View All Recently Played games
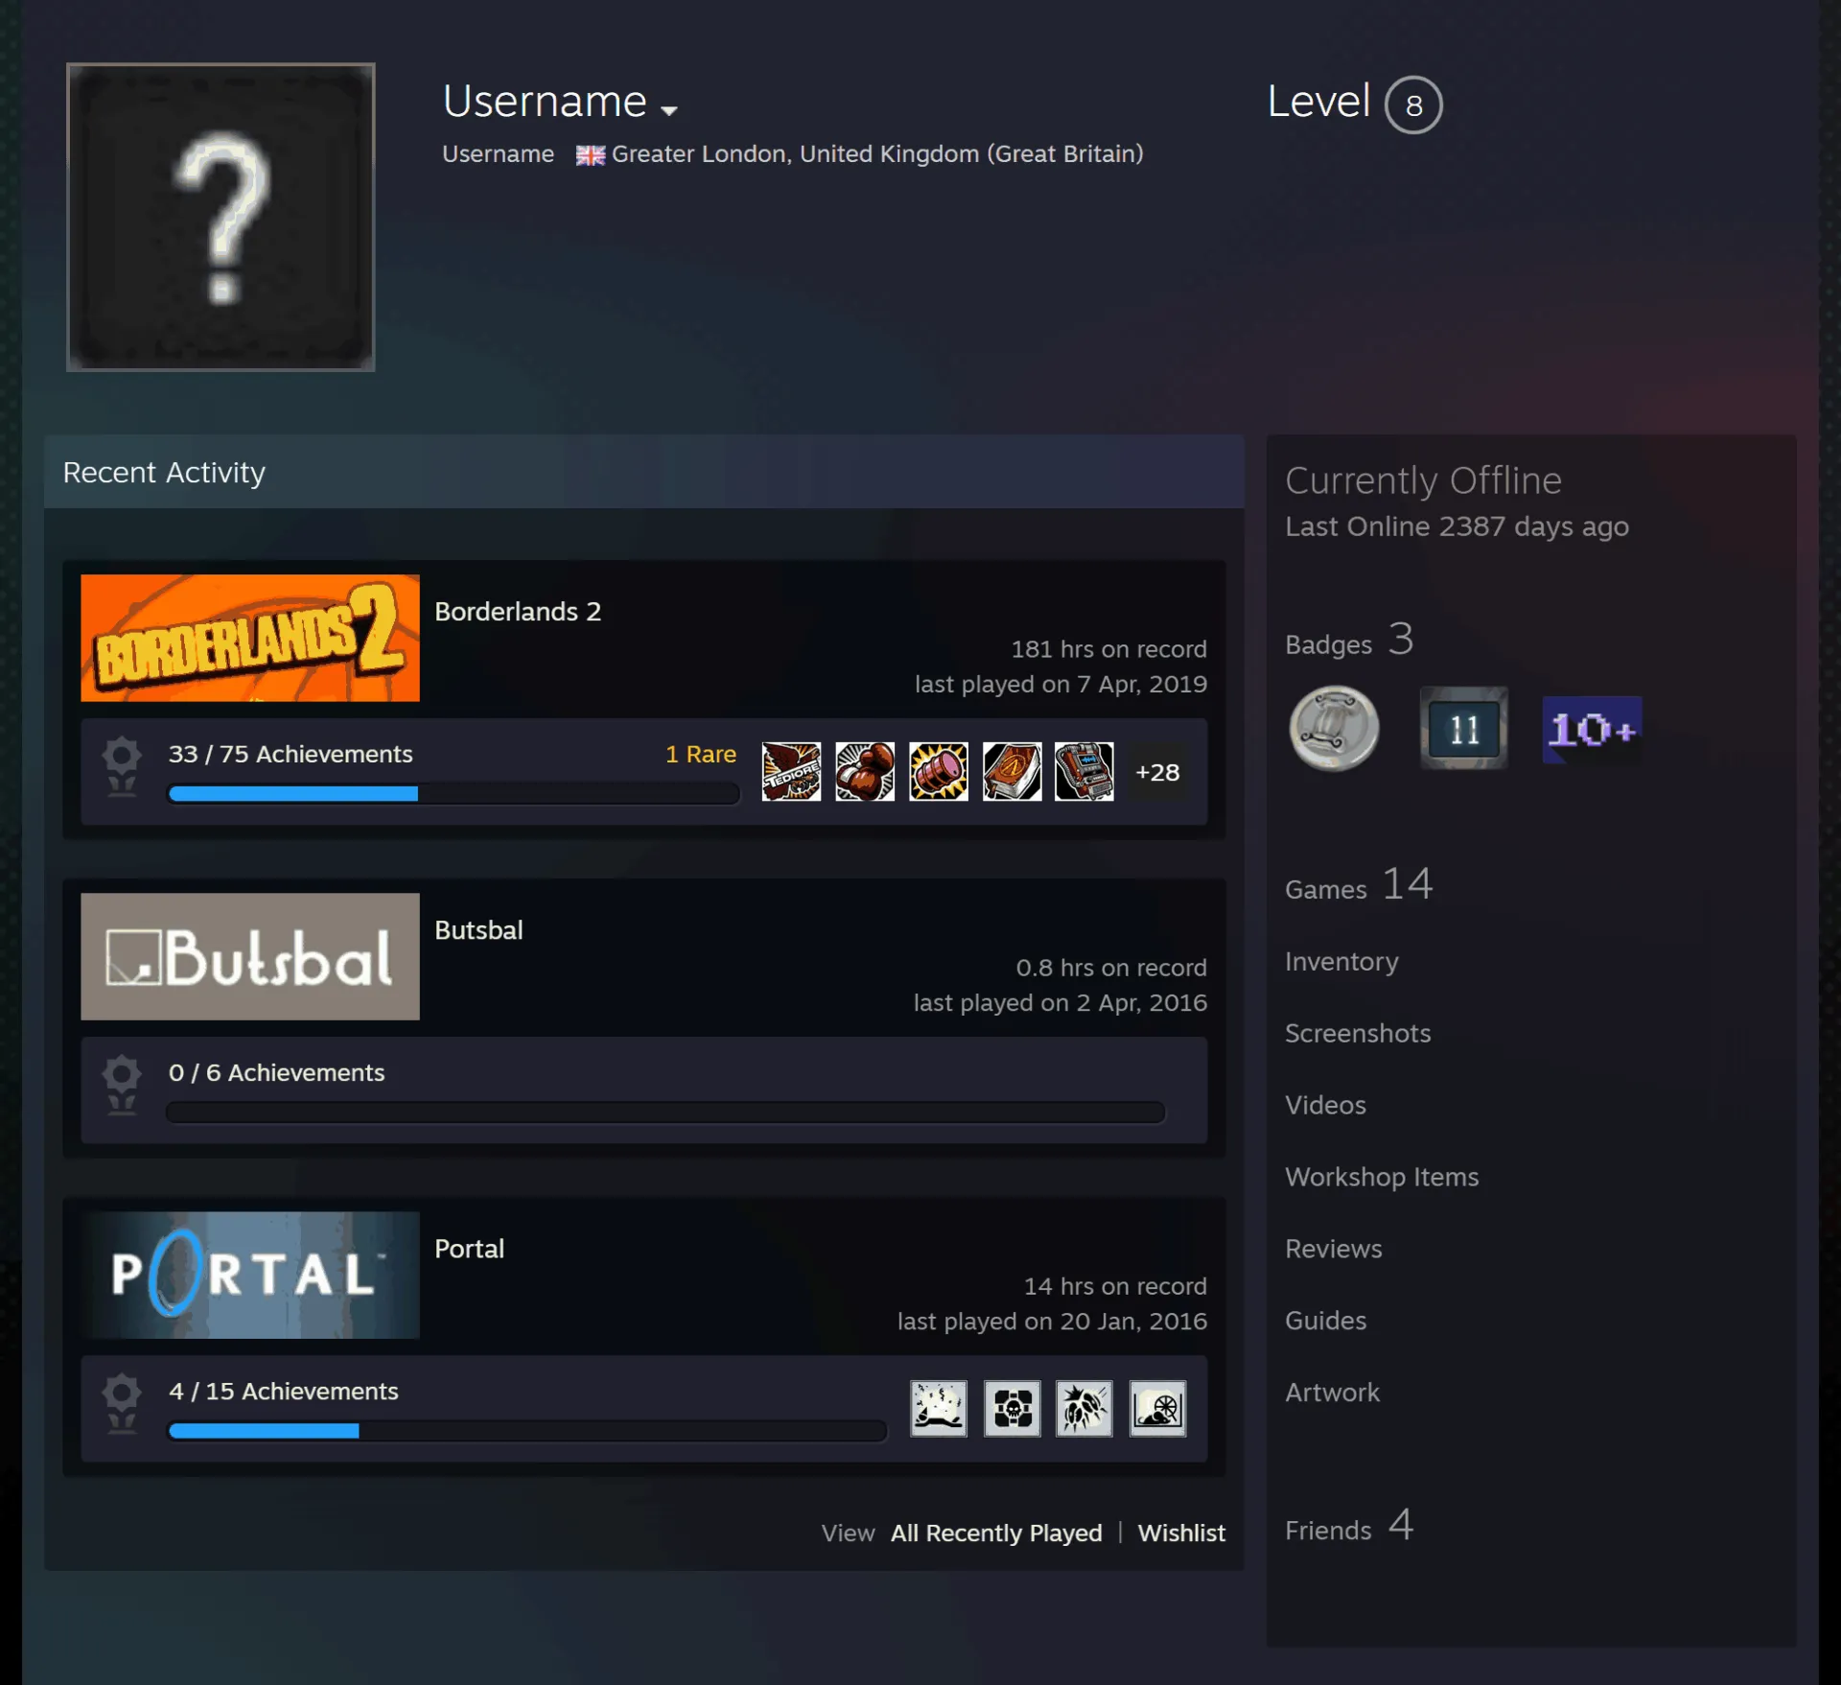 click(996, 1533)
